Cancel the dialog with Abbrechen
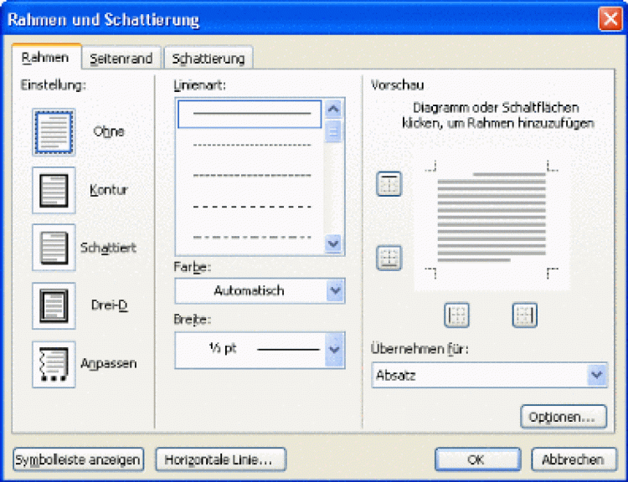Screen dimensions: 628x482 (573, 459)
